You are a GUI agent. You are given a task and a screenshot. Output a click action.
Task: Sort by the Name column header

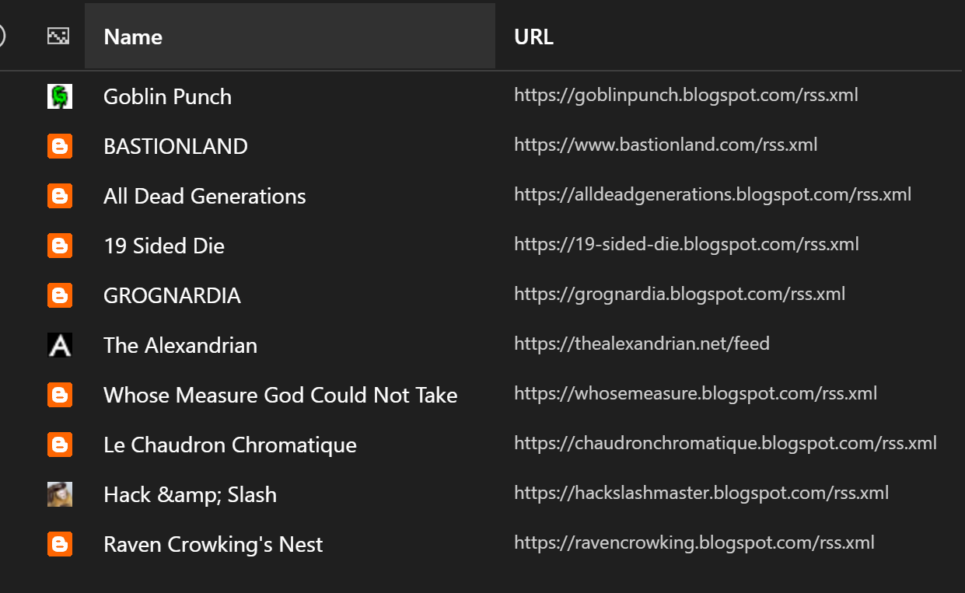click(290, 37)
